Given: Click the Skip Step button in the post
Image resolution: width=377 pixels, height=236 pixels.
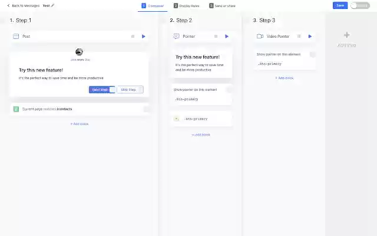Looking at the screenshot, I should (130, 90).
